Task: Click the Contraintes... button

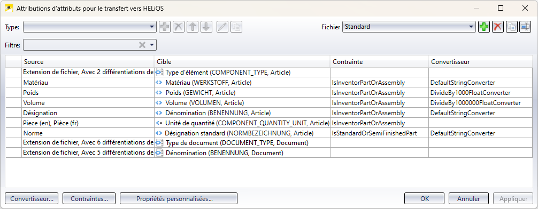Action: click(89, 198)
